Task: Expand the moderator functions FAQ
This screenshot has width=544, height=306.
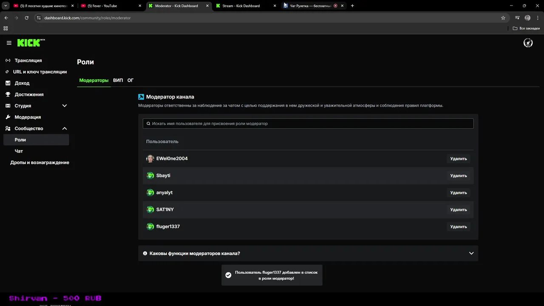Action: 471,253
